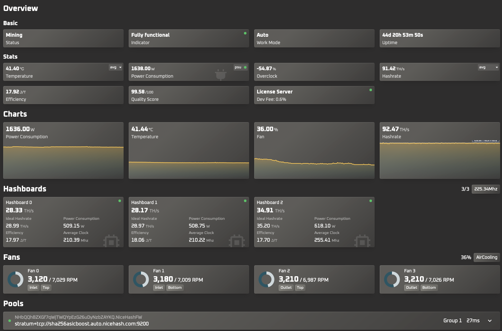Click the AirCooling mode badge
Viewport: 502px width, 331px height.
click(487, 257)
